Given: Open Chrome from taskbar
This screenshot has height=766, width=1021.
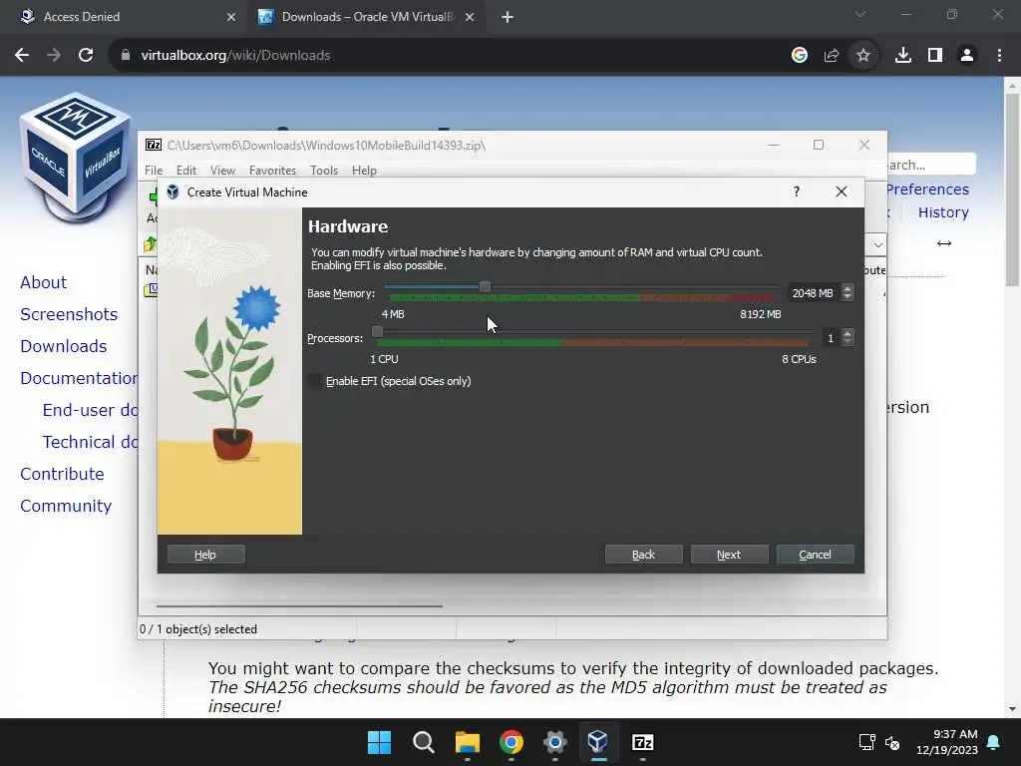Looking at the screenshot, I should pos(511,742).
